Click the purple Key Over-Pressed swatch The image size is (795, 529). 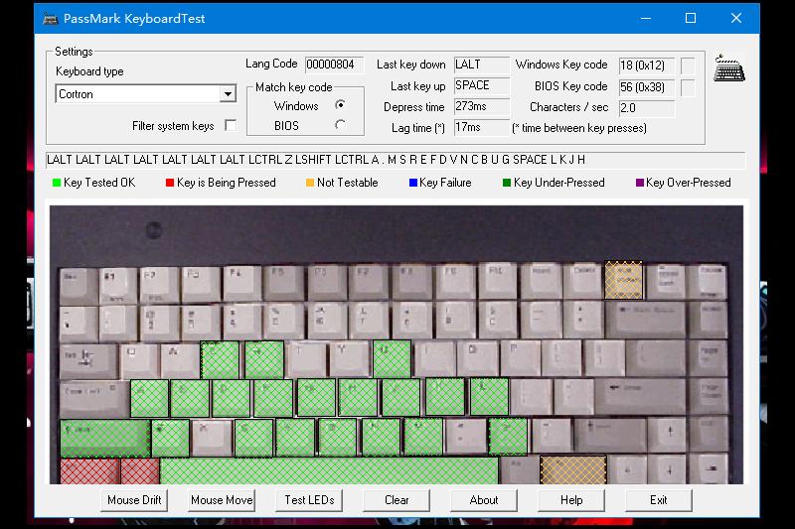pyautogui.click(x=640, y=183)
